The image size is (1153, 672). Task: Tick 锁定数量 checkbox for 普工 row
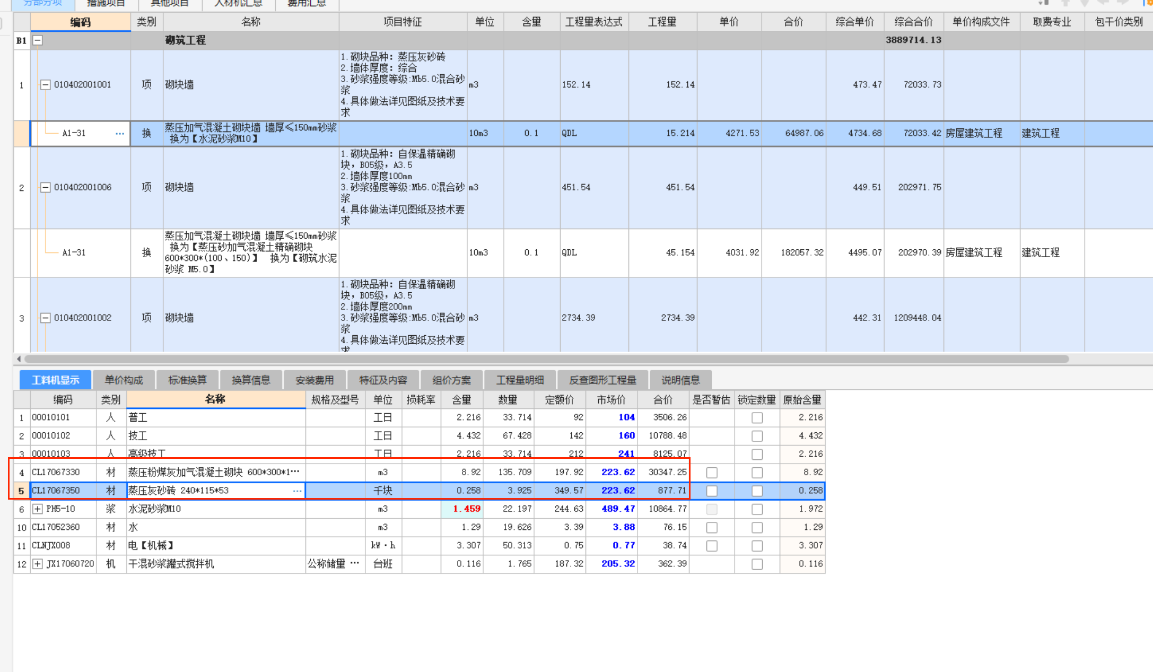[757, 418]
